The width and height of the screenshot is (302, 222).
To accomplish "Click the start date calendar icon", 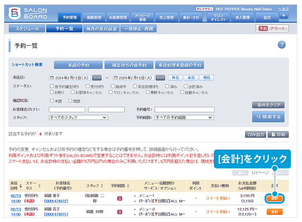I will 52,78.
